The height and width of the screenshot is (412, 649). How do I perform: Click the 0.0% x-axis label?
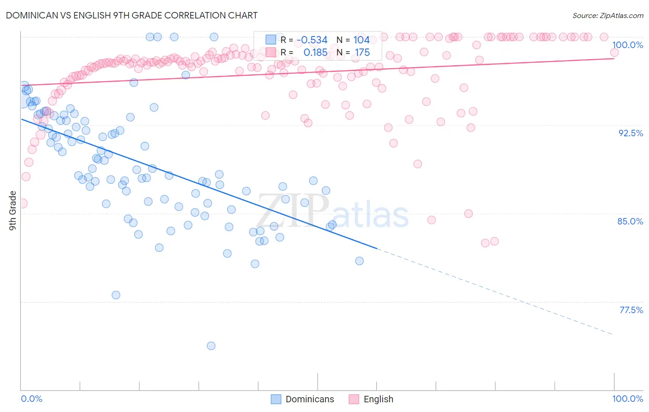tap(32, 399)
